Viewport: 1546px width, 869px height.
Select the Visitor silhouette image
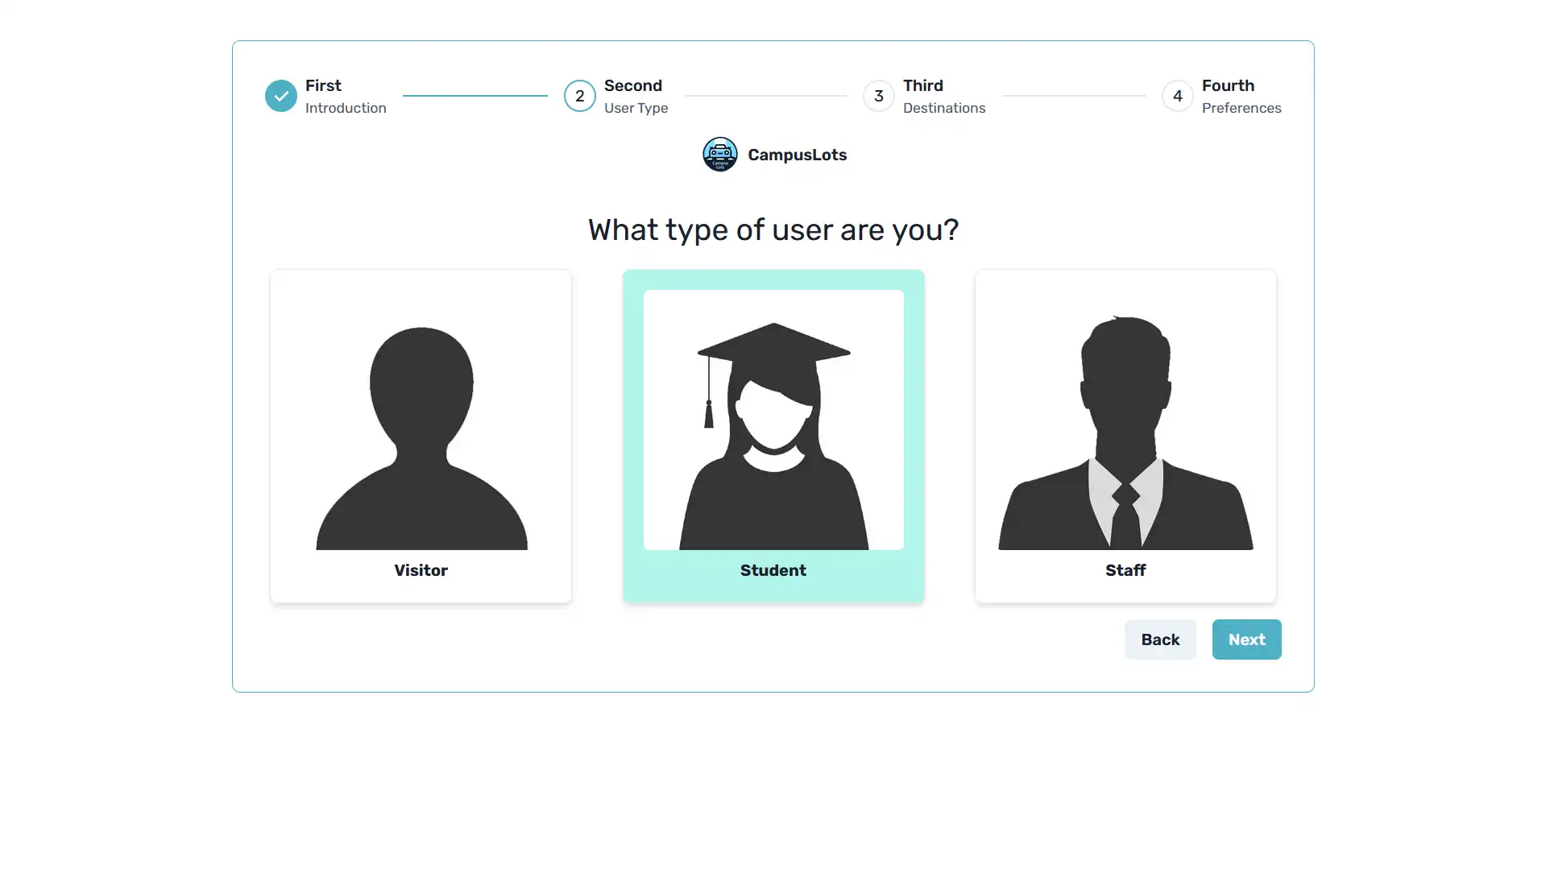pos(421,420)
